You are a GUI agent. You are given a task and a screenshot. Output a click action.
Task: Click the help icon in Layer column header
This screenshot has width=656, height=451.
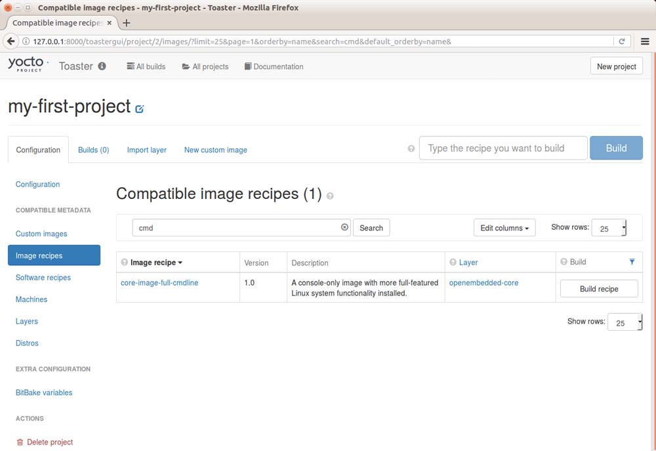453,263
